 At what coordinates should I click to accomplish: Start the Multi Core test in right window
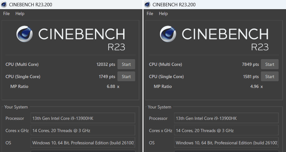(x=270, y=64)
